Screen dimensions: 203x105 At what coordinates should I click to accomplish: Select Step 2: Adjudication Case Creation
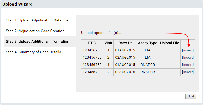(x=35, y=31)
